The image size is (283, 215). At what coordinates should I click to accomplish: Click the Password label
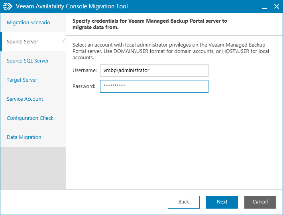(x=84, y=86)
